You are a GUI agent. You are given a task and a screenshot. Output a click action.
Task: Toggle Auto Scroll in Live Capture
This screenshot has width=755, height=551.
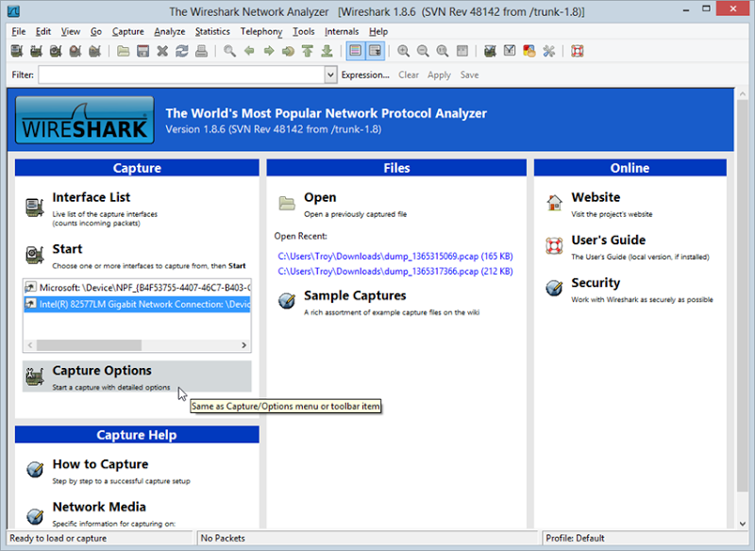[x=374, y=51]
